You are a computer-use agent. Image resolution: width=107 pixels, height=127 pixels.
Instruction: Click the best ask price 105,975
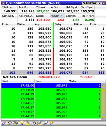[x=66, y=28]
